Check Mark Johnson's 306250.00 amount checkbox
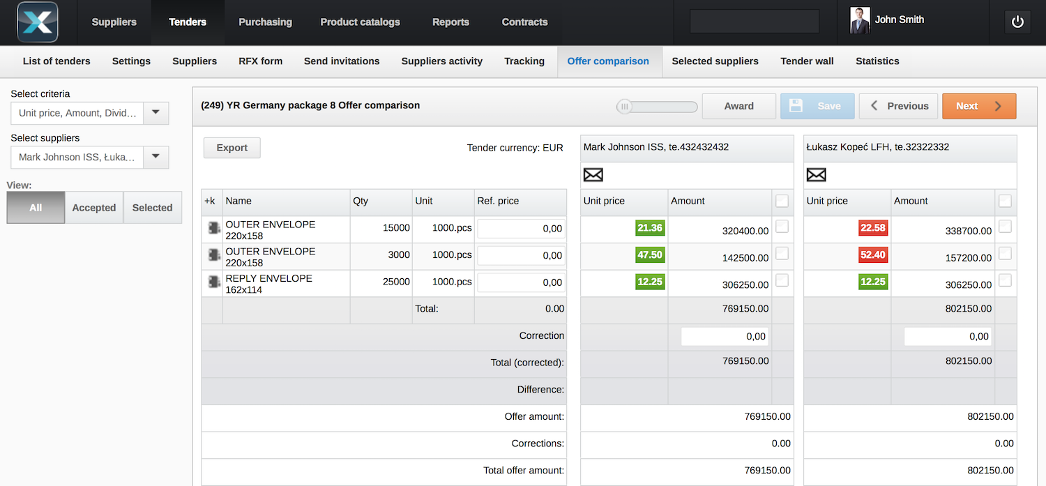This screenshot has height=486, width=1046. pos(782,280)
